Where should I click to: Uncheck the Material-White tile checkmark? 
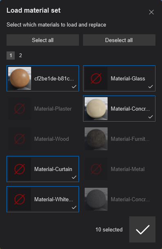74,207
